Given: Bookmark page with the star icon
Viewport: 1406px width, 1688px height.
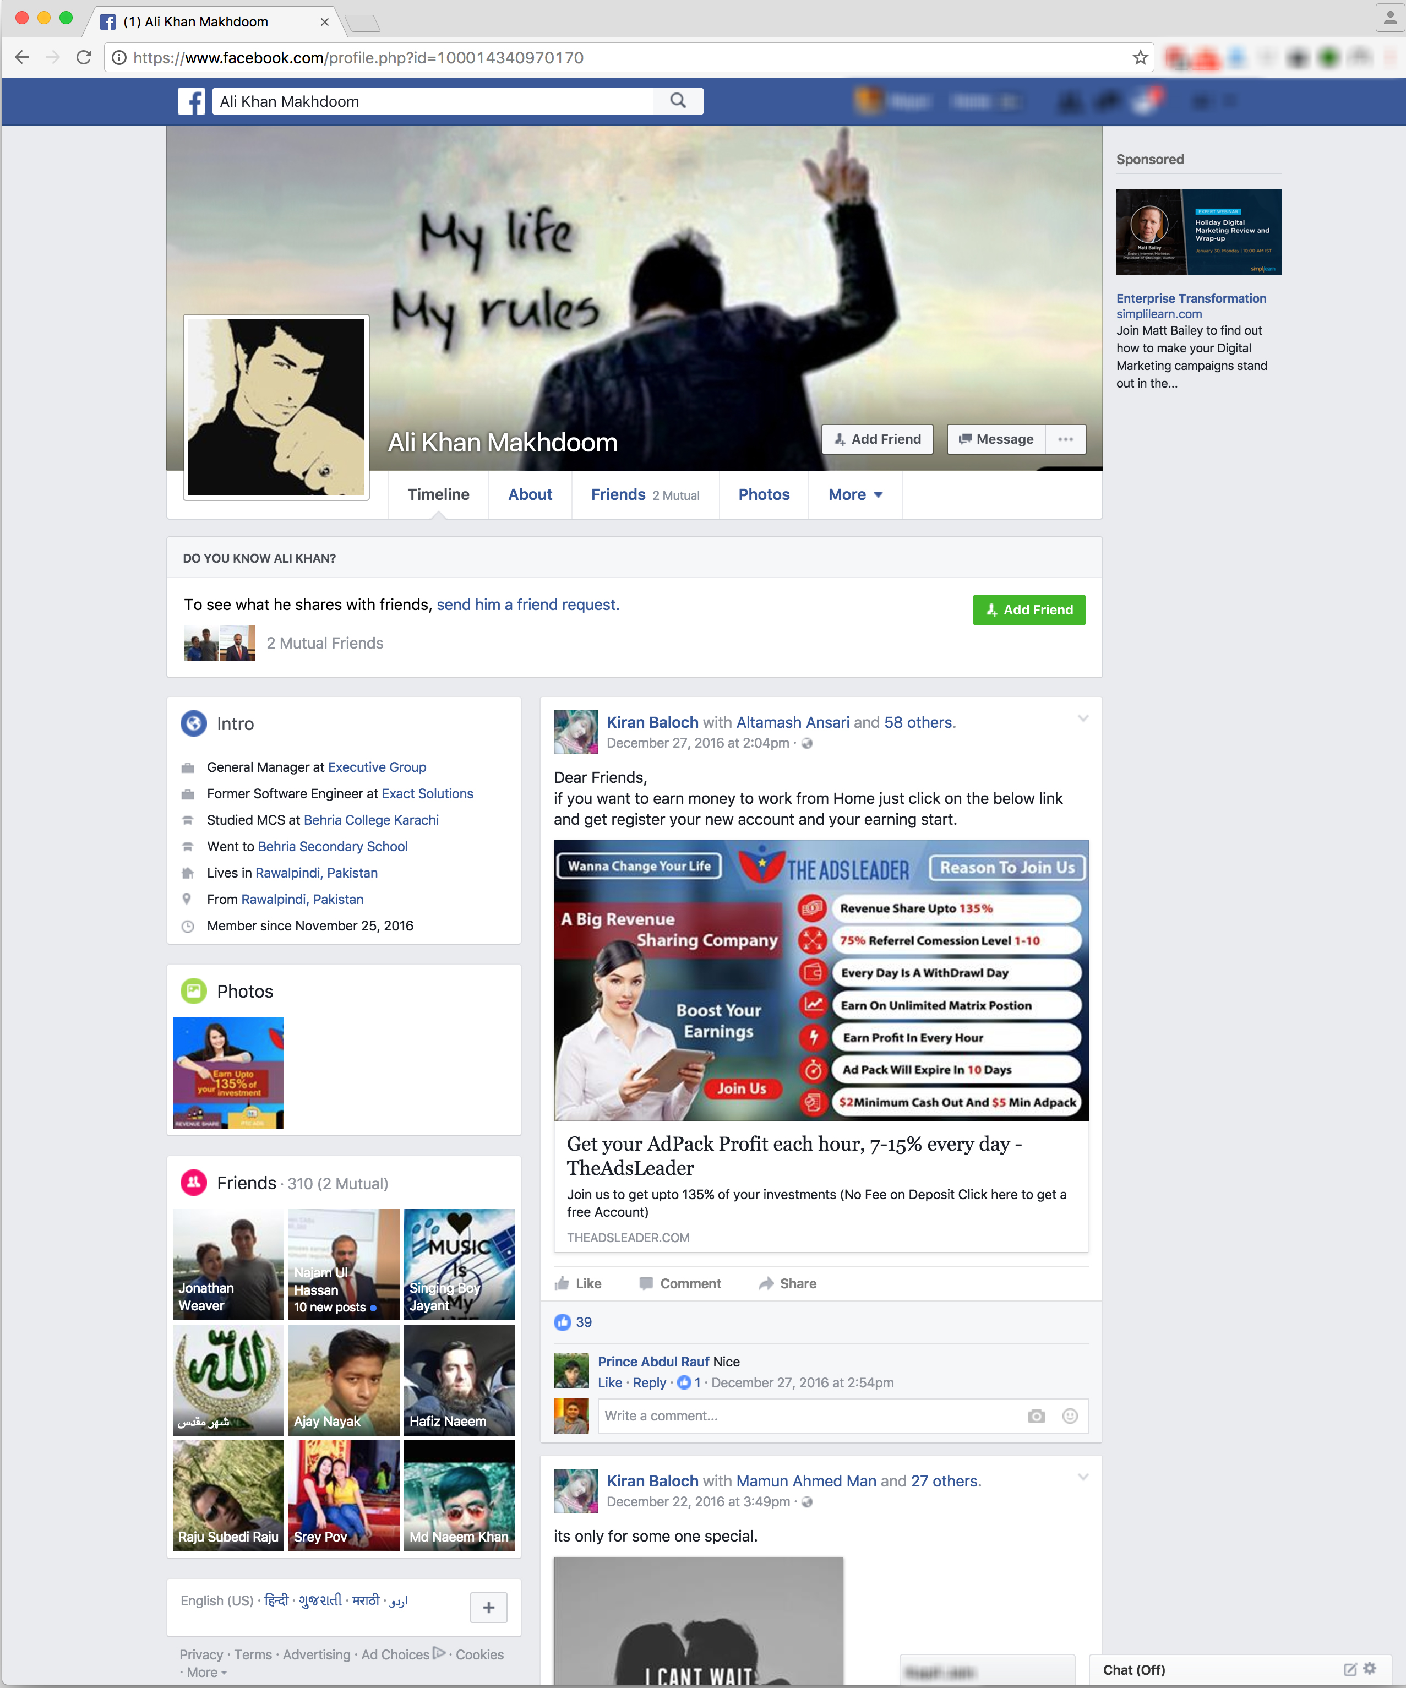Looking at the screenshot, I should click(1140, 57).
